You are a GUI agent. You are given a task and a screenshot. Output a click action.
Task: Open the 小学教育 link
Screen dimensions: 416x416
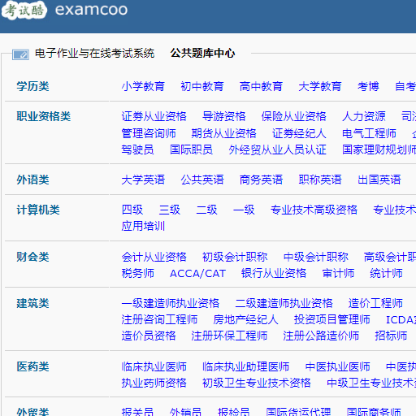[143, 86]
